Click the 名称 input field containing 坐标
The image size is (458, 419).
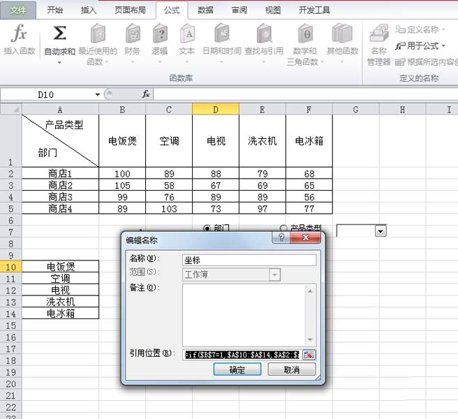point(249,260)
